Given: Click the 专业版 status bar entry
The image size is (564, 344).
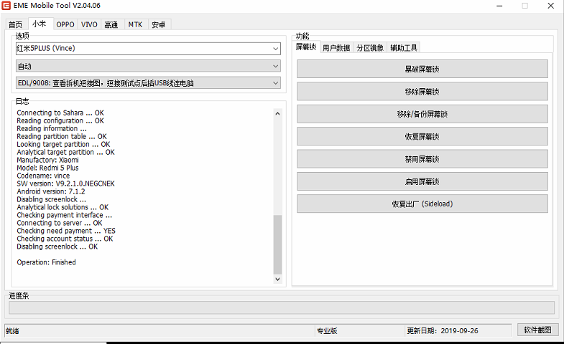Looking at the screenshot, I should pyautogui.click(x=327, y=330).
